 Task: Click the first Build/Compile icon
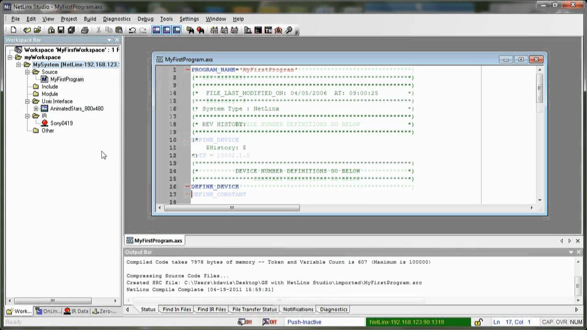coord(214,30)
